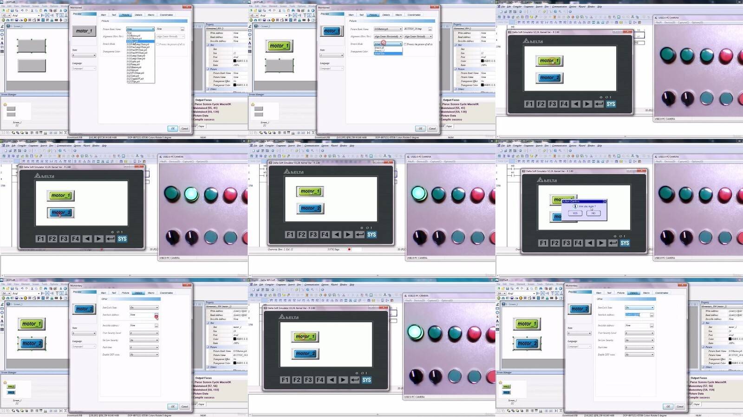
Task: Click the Enter key icon on top-right simulator
Action: point(599,104)
